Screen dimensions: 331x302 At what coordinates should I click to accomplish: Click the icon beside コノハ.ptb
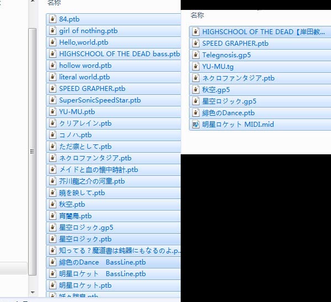click(x=52, y=135)
